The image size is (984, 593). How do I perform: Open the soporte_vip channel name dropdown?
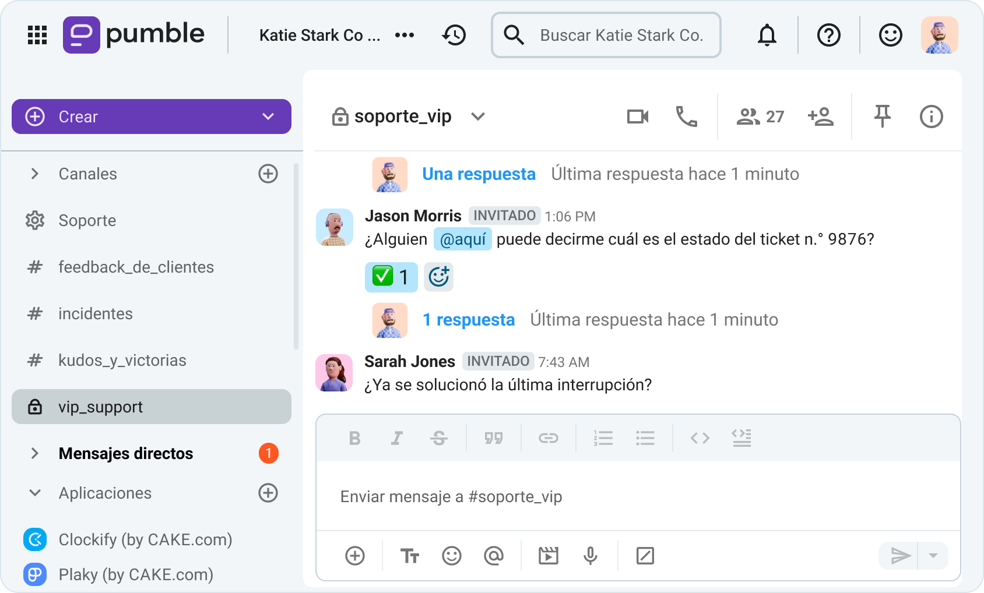click(x=478, y=117)
